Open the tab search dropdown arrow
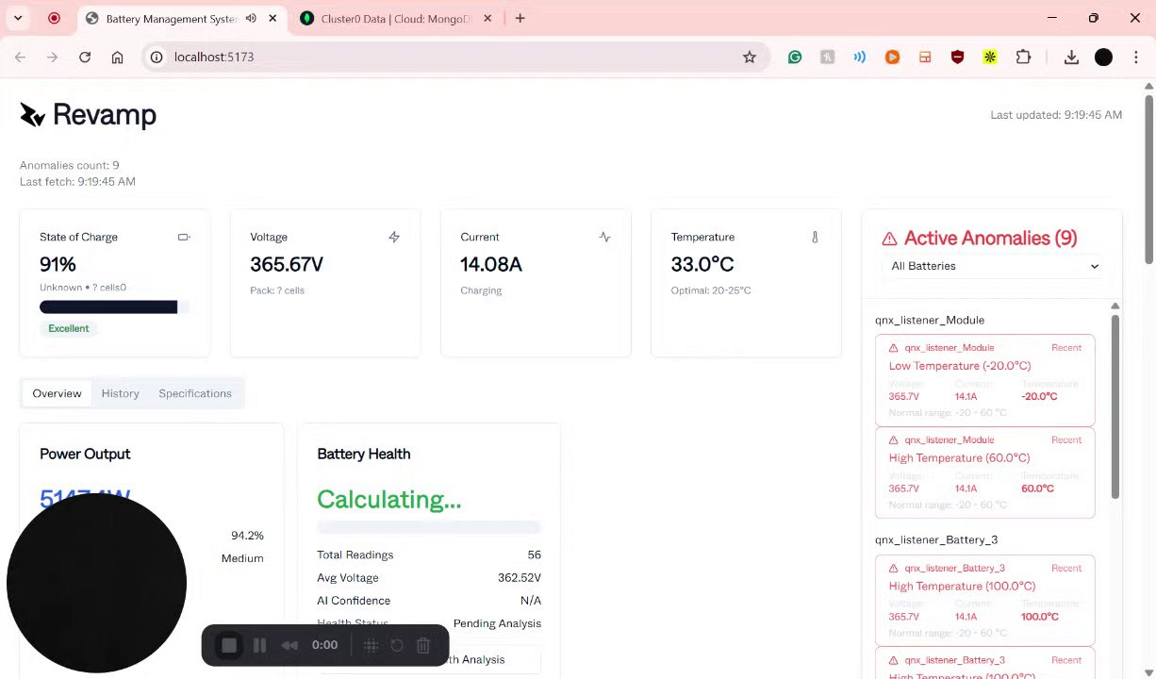The height and width of the screenshot is (679, 1156). pos(17,18)
